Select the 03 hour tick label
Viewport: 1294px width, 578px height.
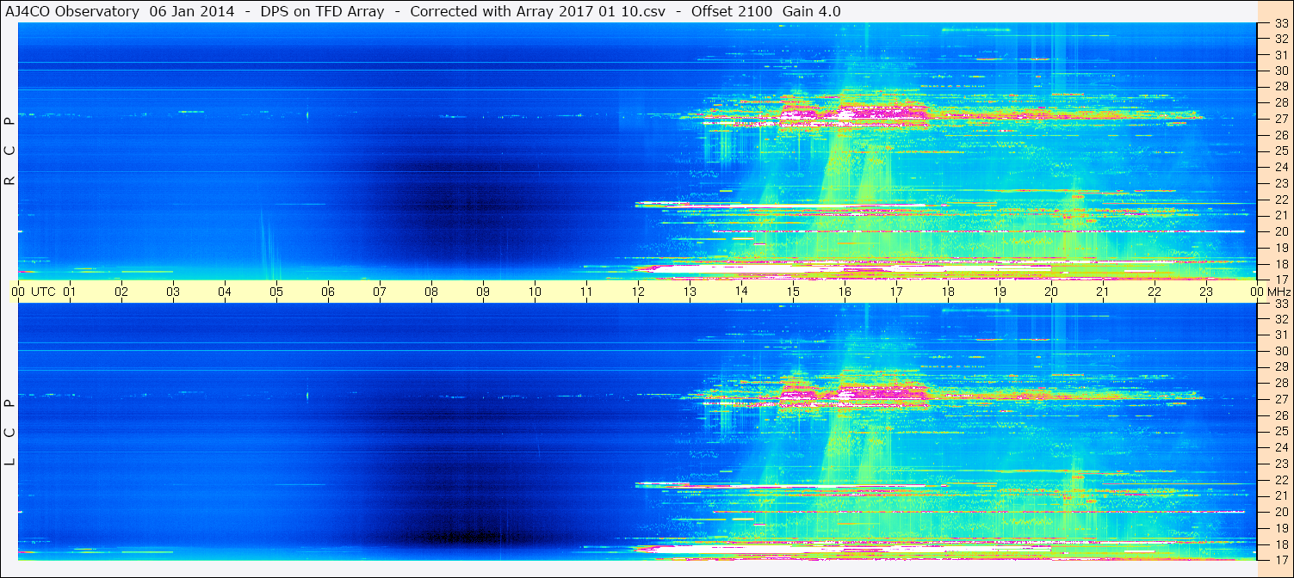[x=173, y=292]
